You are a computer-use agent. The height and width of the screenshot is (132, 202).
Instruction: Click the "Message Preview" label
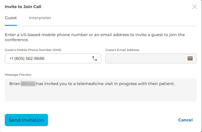click(x=18, y=75)
